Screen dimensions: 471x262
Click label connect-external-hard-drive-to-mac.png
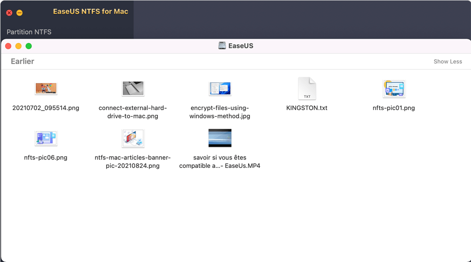[133, 112]
